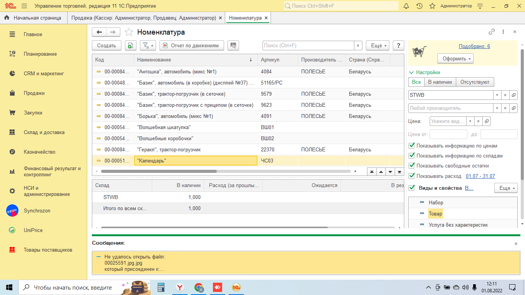Click the Создать button

(x=106, y=45)
